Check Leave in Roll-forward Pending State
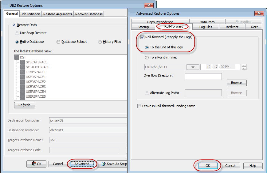 140,106
